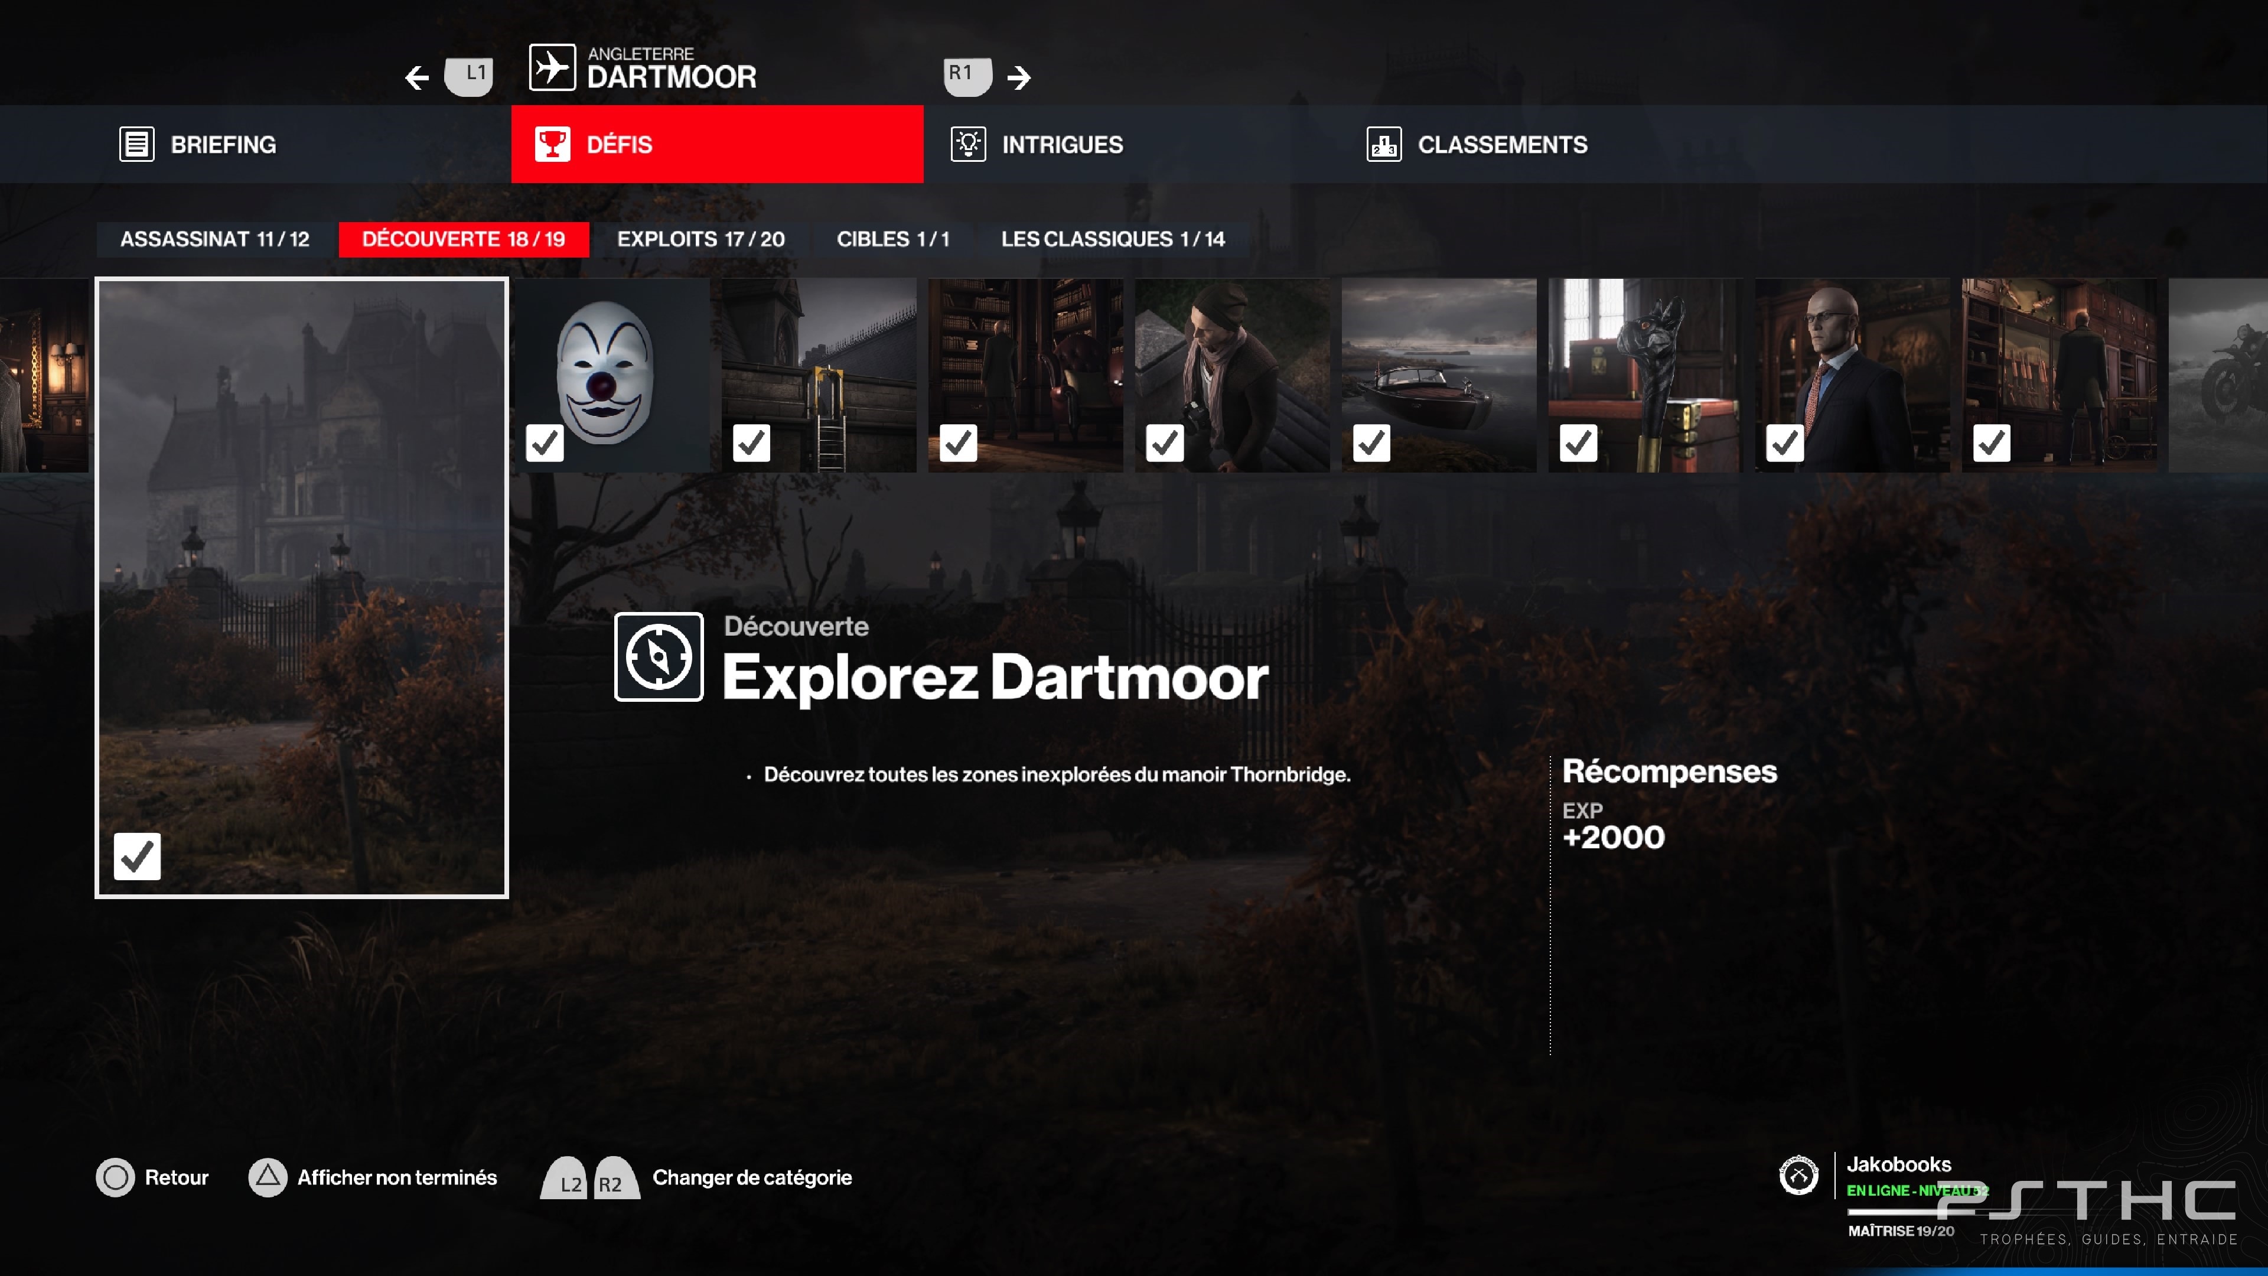Click the checkmark on Agent 47 suit challenge
Image resolution: width=2268 pixels, height=1276 pixels.
(1785, 443)
